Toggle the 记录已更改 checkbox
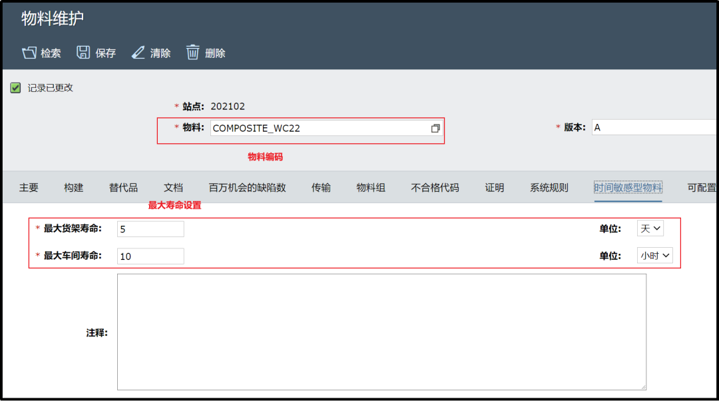The height and width of the screenshot is (401, 719). (x=15, y=88)
